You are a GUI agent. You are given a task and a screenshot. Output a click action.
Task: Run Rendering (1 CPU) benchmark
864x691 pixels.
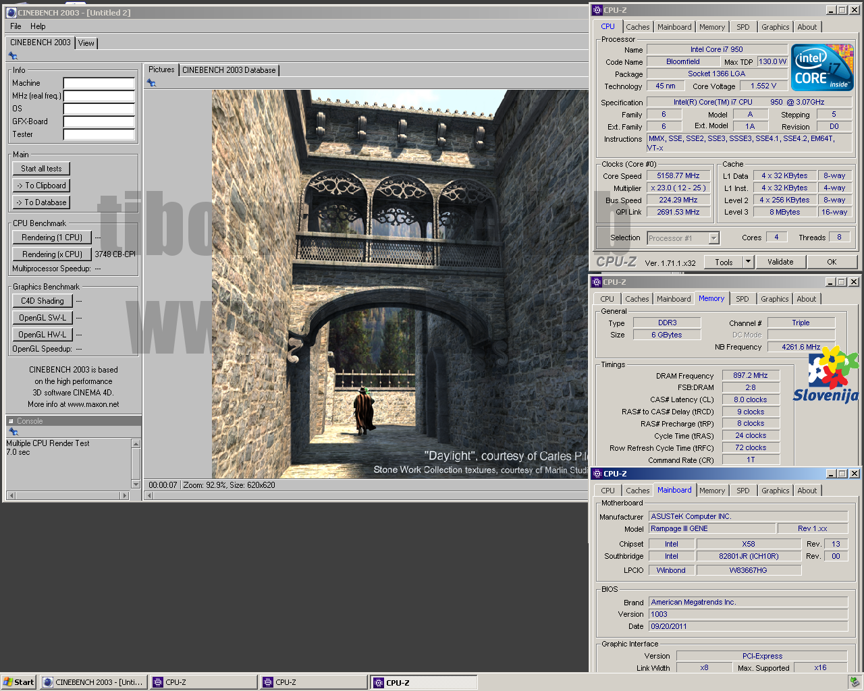(x=52, y=238)
